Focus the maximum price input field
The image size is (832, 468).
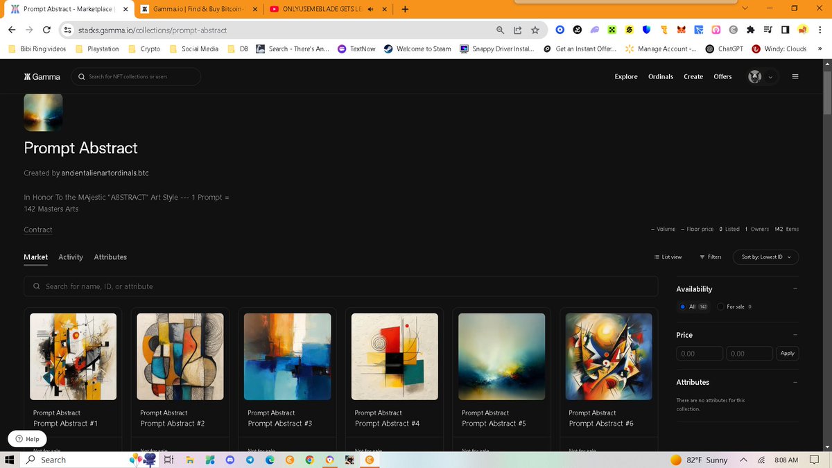click(749, 353)
